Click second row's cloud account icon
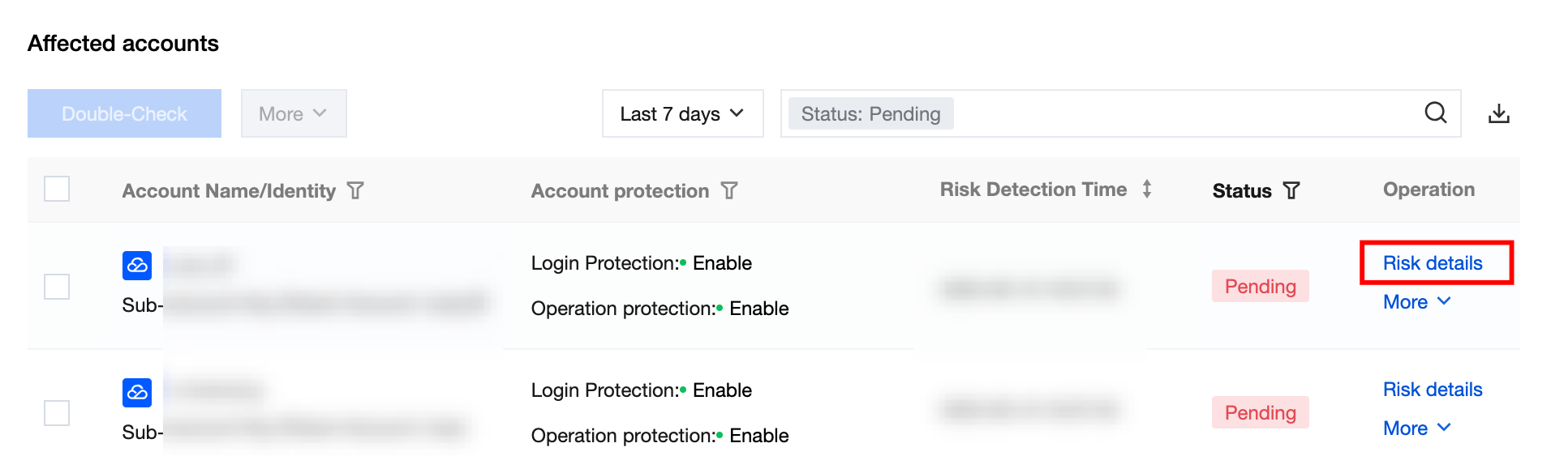Viewport: 1551px width, 473px height. coord(137,392)
